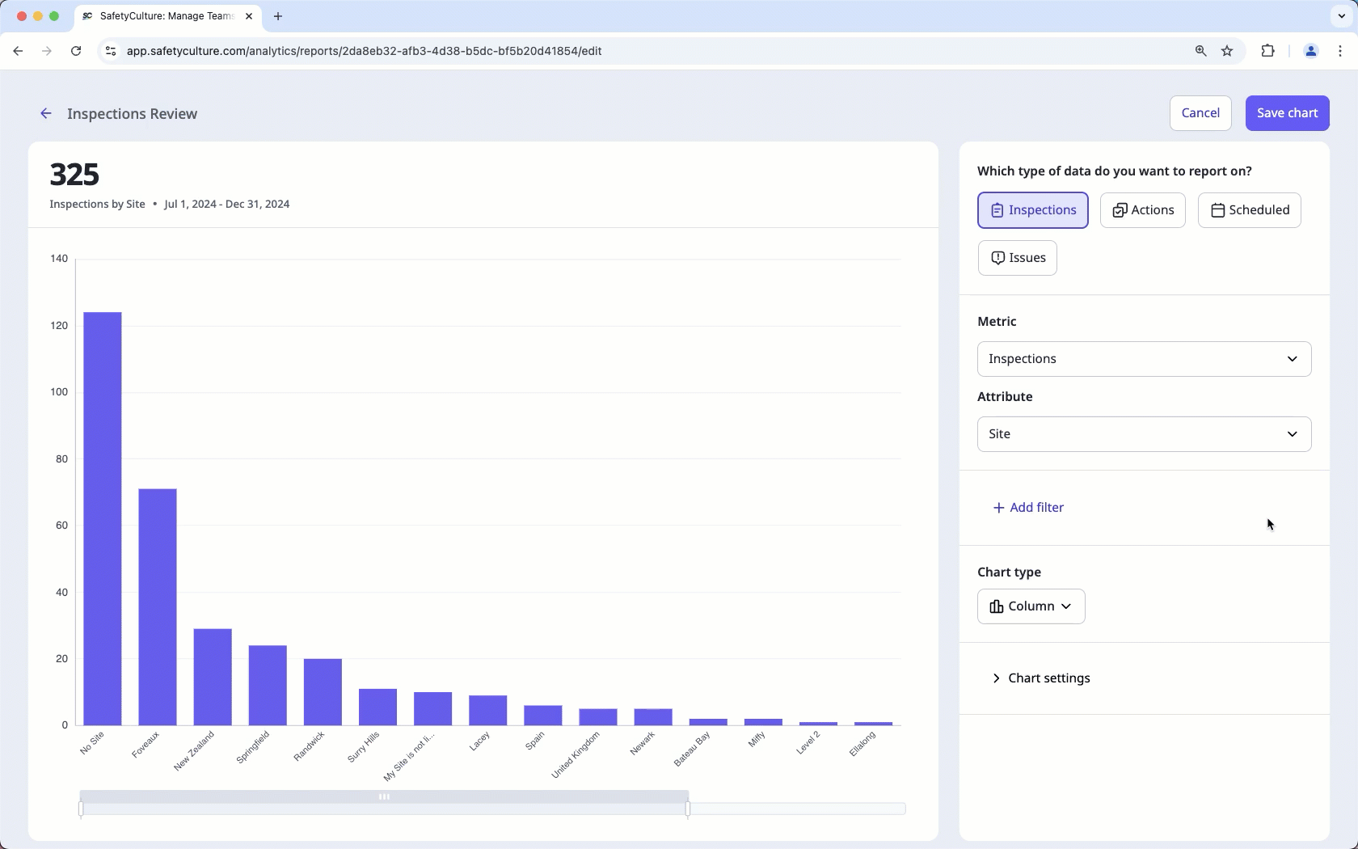Select the SafetyCulture: Manage Teams tab
This screenshot has height=849, width=1358.
[x=167, y=16]
